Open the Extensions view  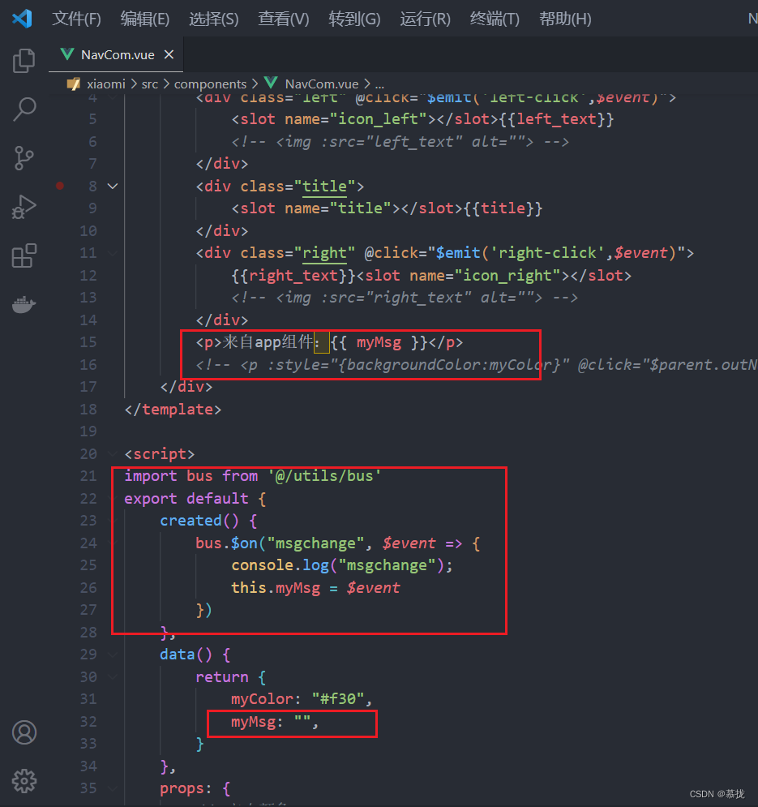click(x=24, y=255)
